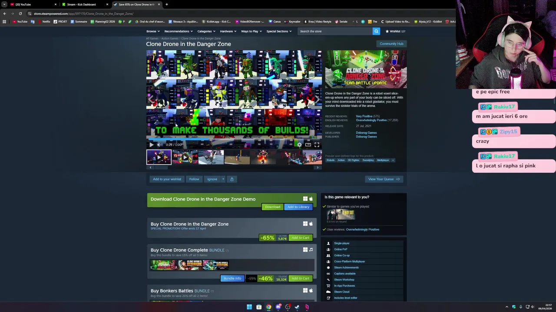Screen dimensions: 556x312
Task: Click the share icon button
Action: (x=232, y=179)
